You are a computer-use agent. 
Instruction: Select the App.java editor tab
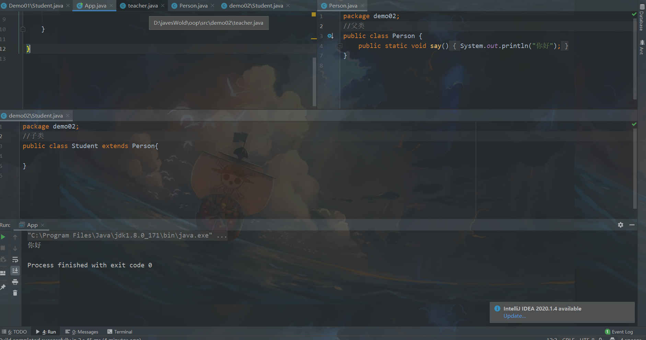tap(95, 5)
